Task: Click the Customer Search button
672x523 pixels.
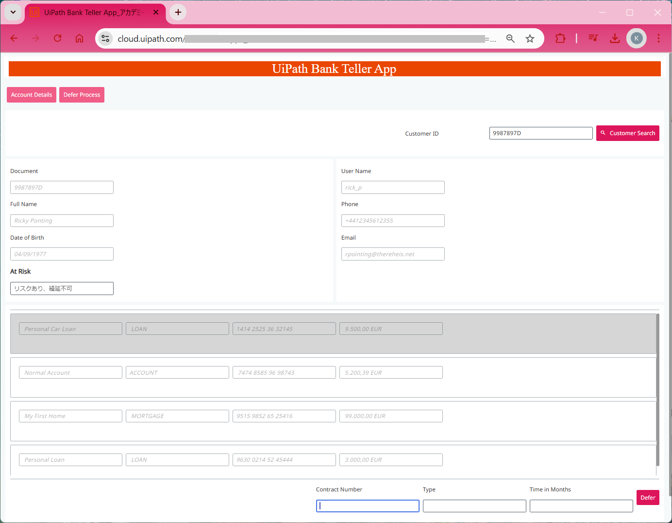Action: (x=628, y=133)
